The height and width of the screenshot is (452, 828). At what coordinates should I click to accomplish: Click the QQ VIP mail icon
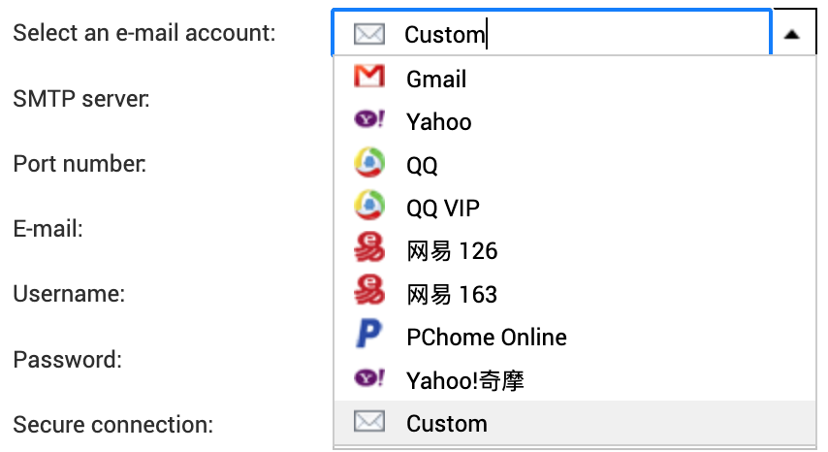368,207
